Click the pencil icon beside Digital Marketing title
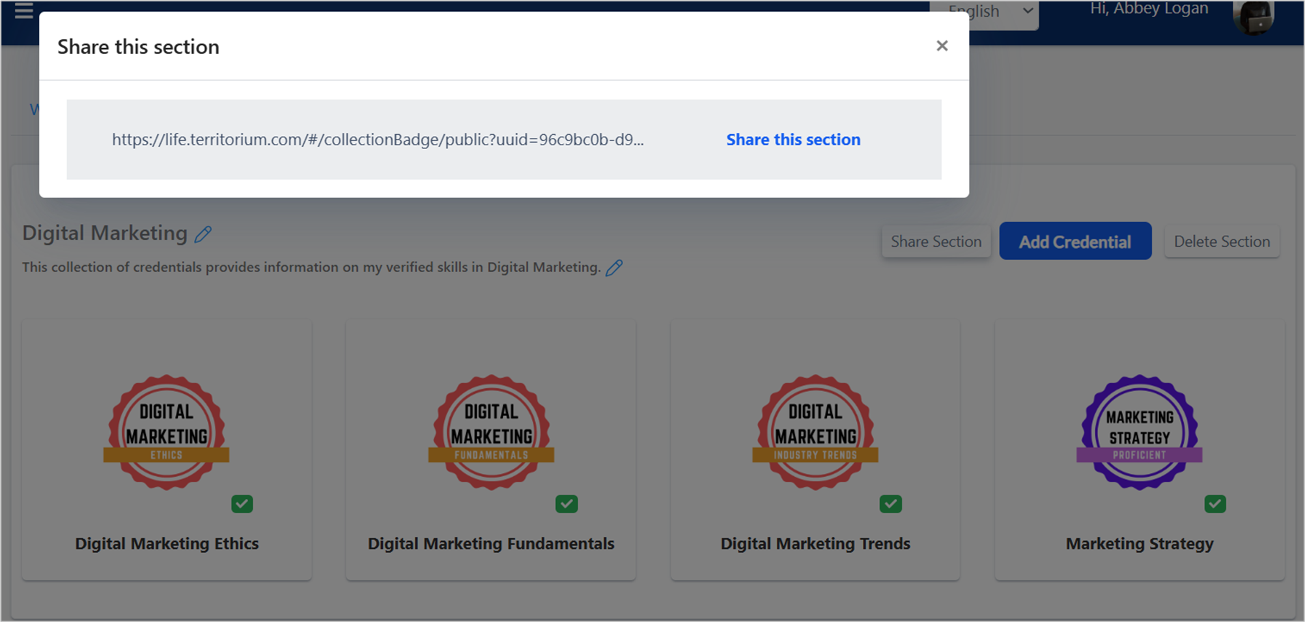 (x=203, y=234)
